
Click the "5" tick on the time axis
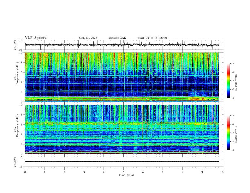coord(123,172)
